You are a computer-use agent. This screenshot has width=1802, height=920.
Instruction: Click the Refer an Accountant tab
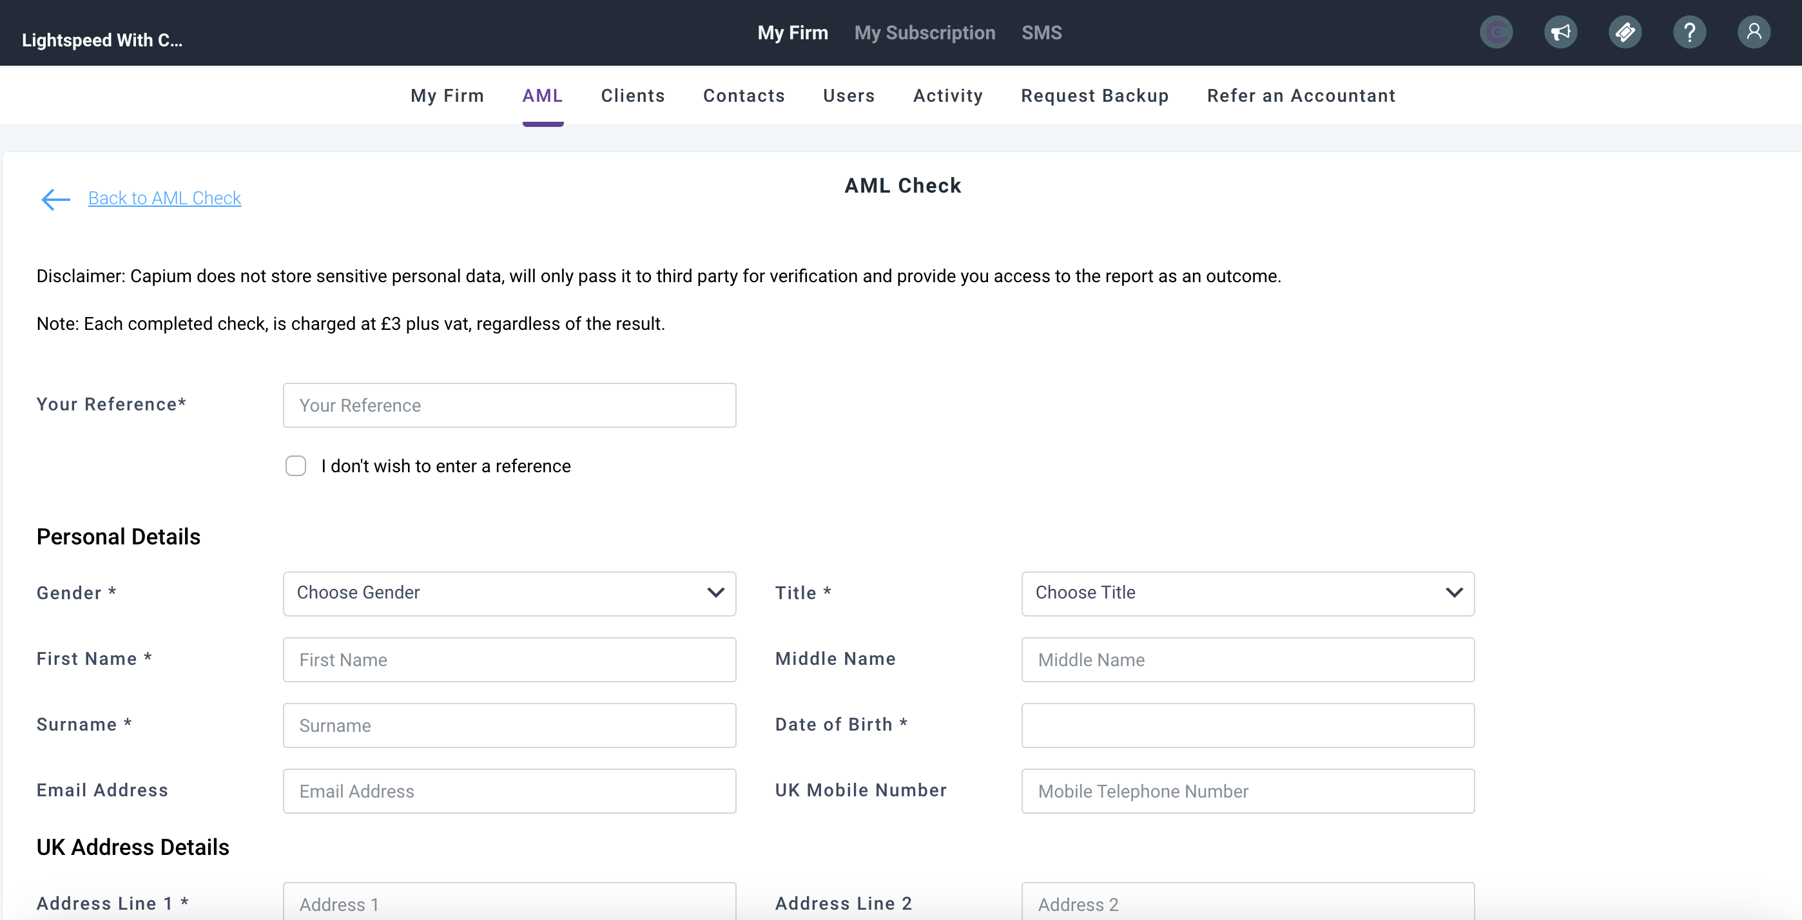point(1301,96)
